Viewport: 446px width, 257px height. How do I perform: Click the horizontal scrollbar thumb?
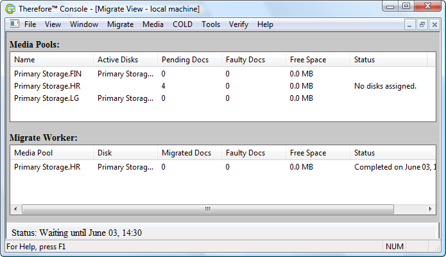click(208, 209)
